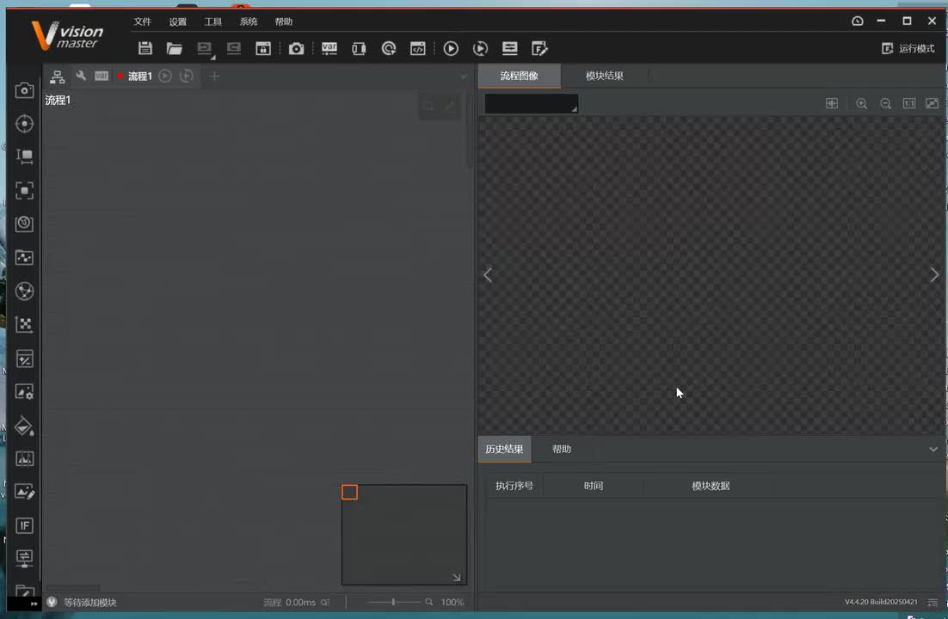Viewport: 948px width, 619px height.
Task: Open global variables (var) icon
Action: (329, 48)
